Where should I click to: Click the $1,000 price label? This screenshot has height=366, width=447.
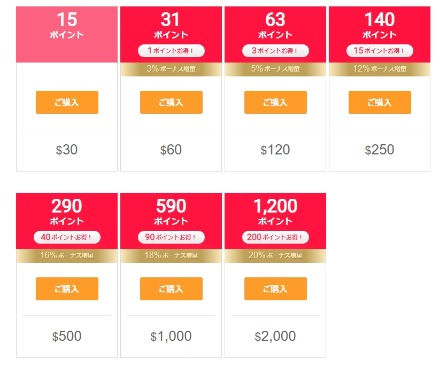tap(171, 336)
